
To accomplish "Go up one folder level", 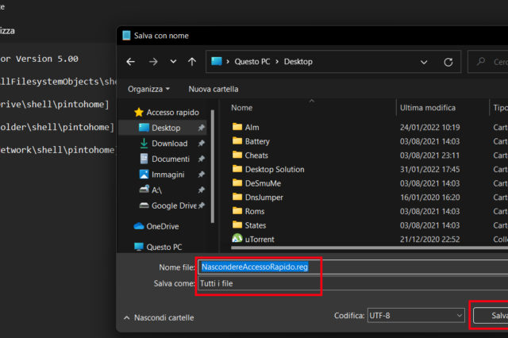I will (x=192, y=61).
